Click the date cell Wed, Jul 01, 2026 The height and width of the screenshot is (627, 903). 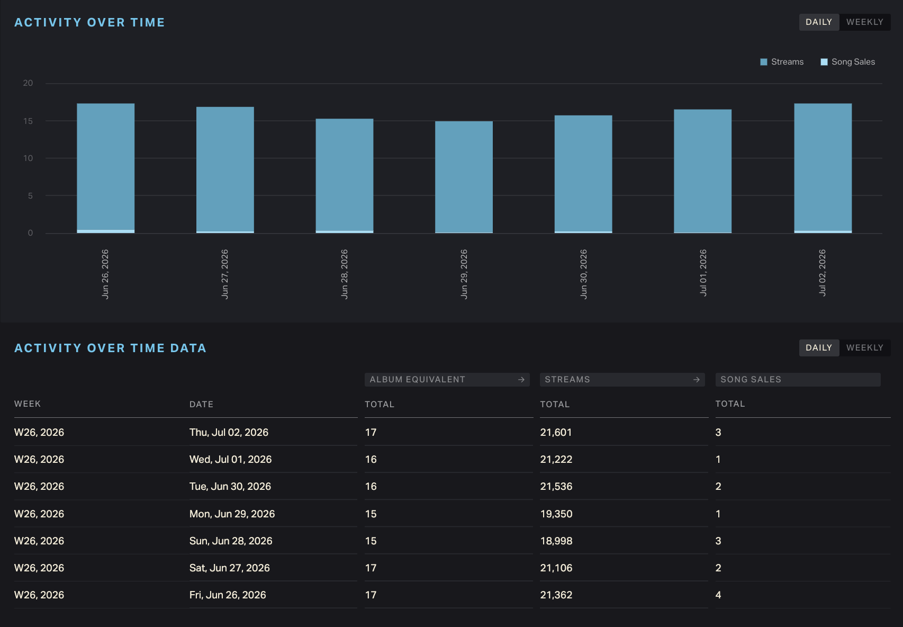click(x=231, y=460)
